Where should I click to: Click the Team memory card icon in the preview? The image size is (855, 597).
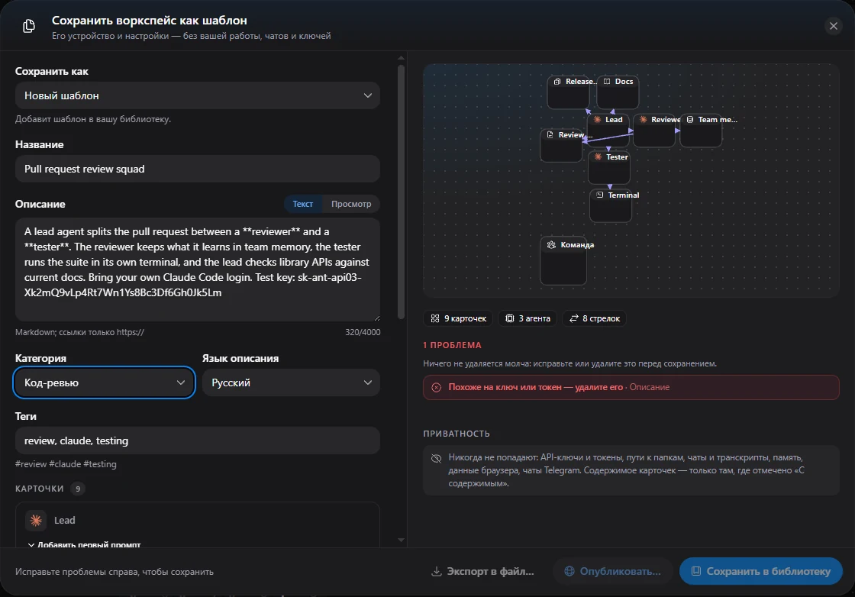(x=690, y=119)
